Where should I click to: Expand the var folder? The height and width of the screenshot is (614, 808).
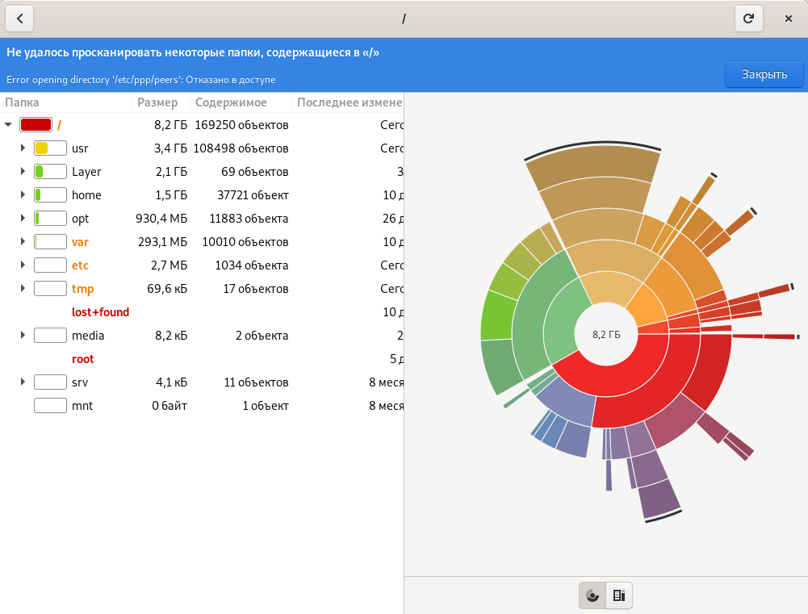click(23, 242)
